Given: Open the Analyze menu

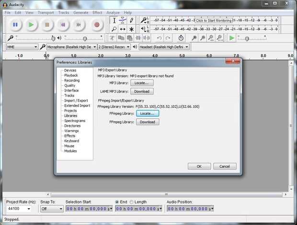Looking at the screenshot, I should pyautogui.click(x=113, y=12).
